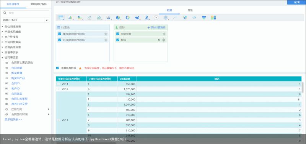The height and width of the screenshot is (144, 306).
Task: Select the area chart icon
Action: 99,18
